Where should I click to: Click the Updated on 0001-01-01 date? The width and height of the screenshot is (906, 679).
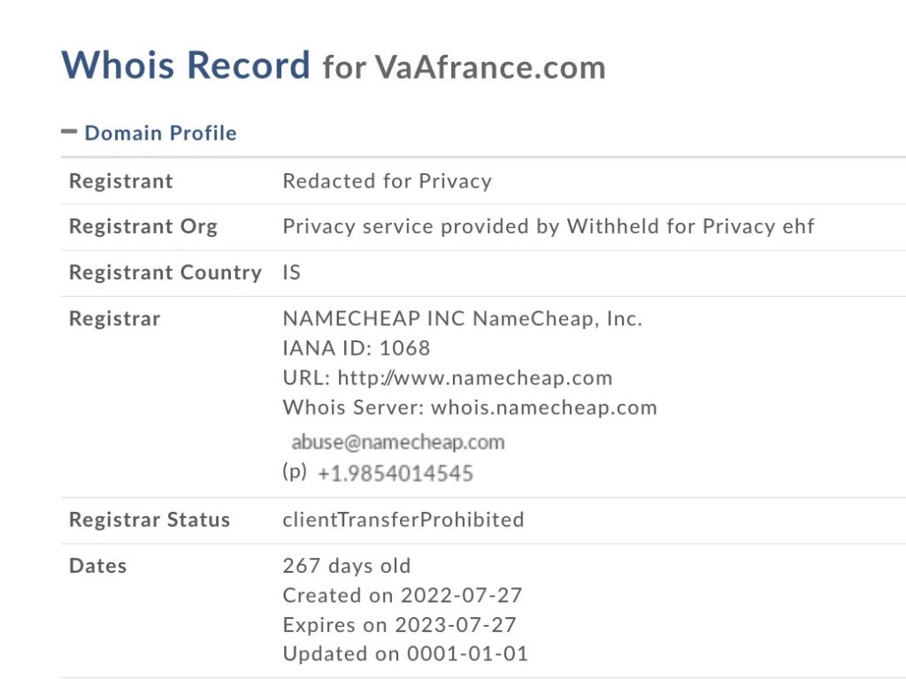[x=405, y=653]
